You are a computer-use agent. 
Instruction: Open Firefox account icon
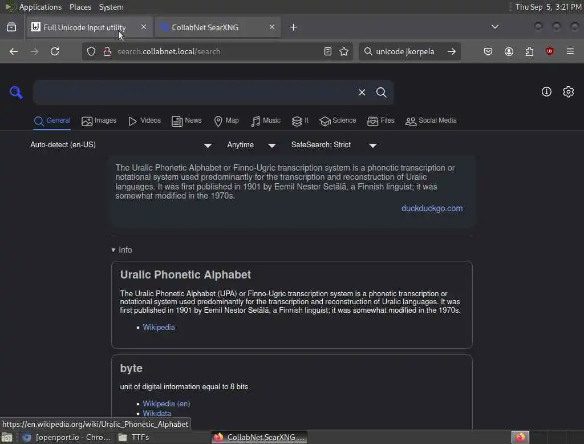click(509, 51)
